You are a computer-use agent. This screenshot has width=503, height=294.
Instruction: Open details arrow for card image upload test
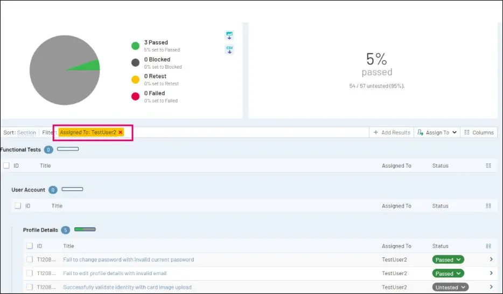tap(491, 286)
